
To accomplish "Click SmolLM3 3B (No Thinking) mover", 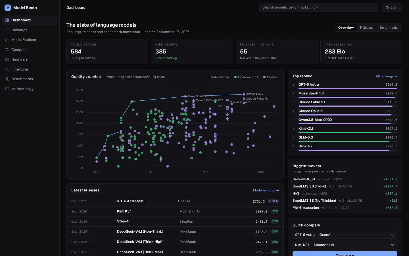I will (x=314, y=201).
